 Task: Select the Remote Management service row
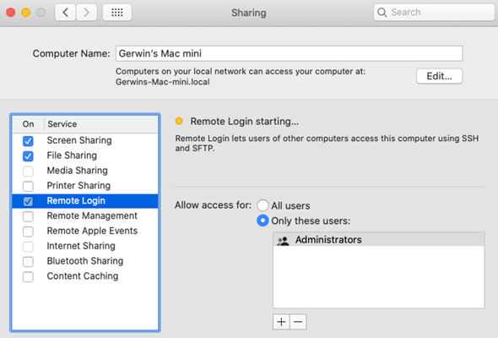85,216
